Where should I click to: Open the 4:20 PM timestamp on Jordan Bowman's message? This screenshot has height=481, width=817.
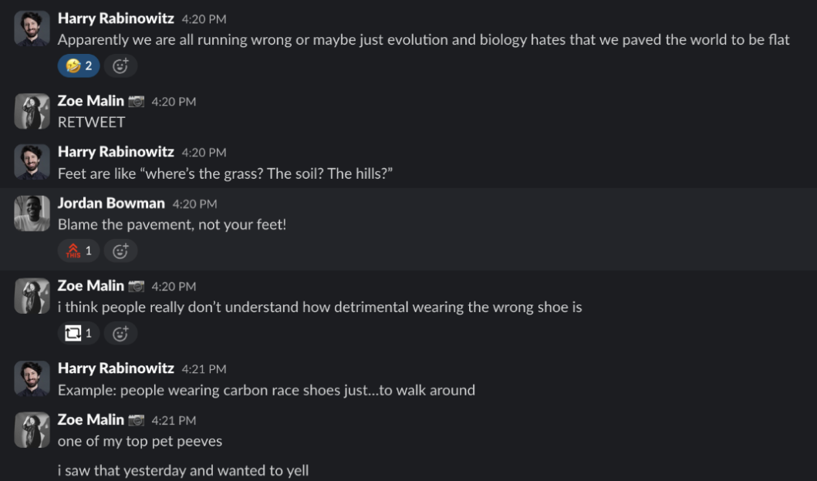pyautogui.click(x=195, y=204)
